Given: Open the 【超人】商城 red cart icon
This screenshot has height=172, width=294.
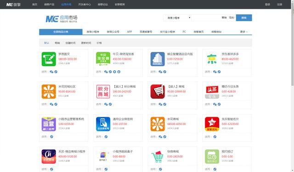Looking at the screenshot, I should pyautogui.click(x=158, y=92).
